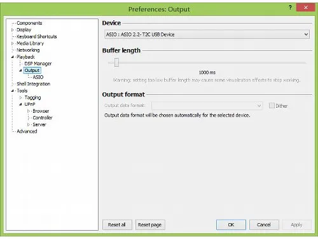Select the Output tree item
This screenshot has width=318, height=239.
[32, 70]
